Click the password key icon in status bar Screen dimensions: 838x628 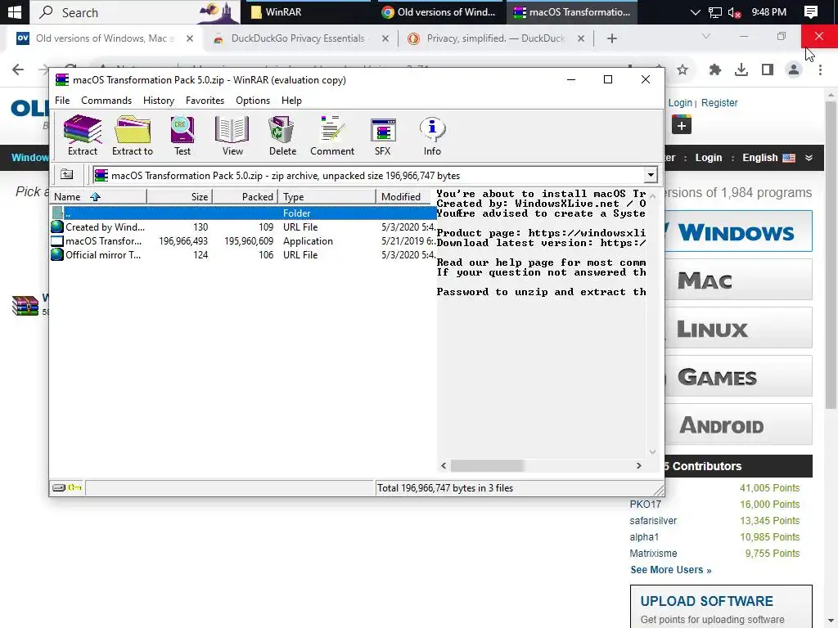click(x=74, y=487)
